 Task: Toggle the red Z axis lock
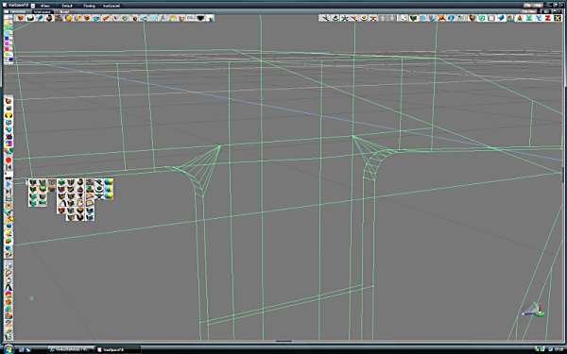(x=547, y=18)
